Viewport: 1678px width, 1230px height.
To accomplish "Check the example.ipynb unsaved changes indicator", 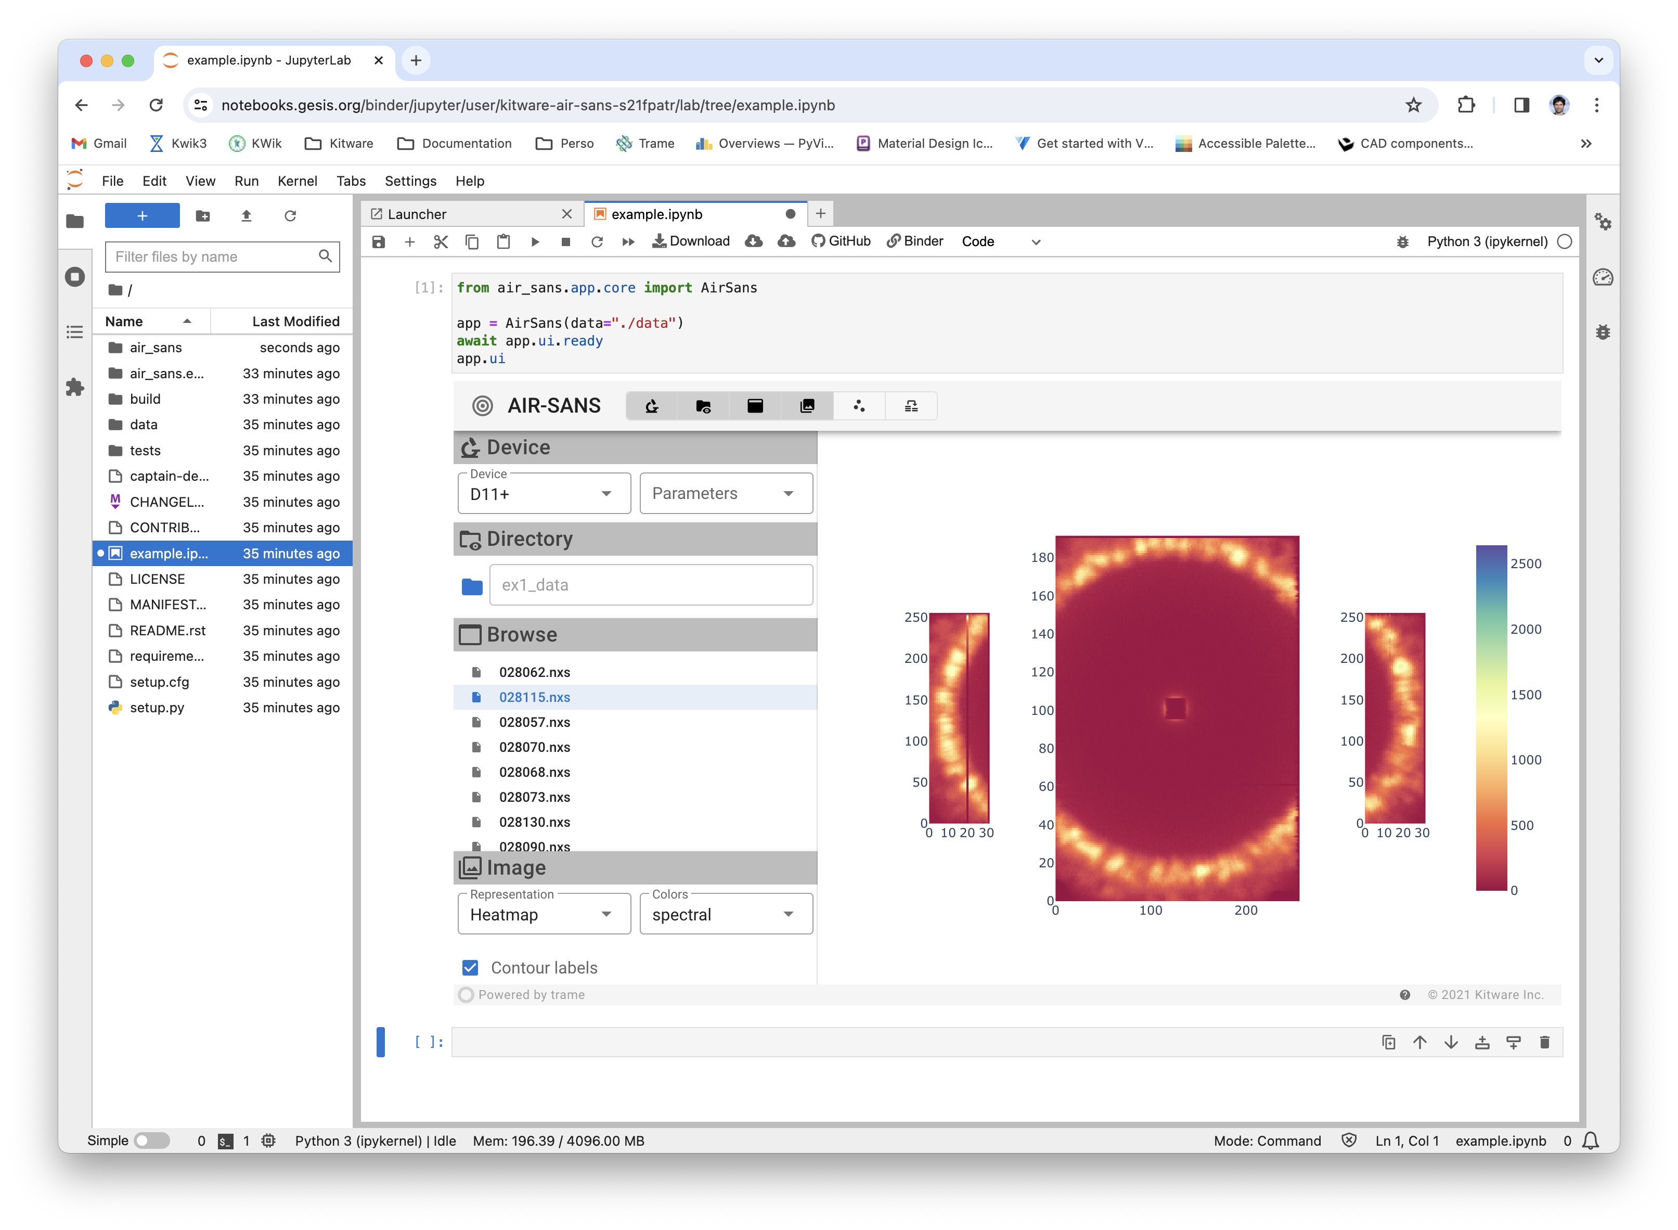I will (x=790, y=214).
